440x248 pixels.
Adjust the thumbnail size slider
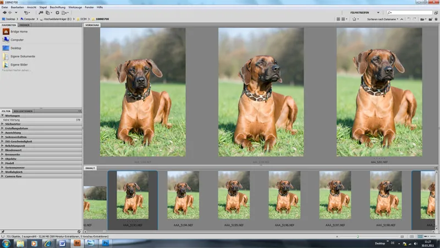358,236
